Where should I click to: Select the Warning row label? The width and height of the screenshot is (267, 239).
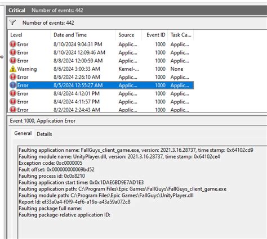pos(27,69)
